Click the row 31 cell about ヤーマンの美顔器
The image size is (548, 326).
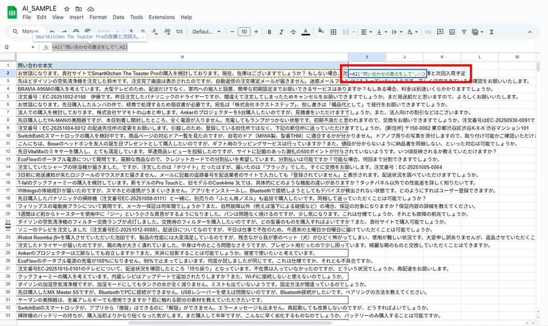[182, 300]
